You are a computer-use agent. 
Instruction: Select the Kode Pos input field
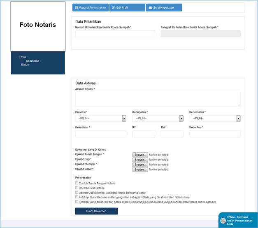click(x=215, y=134)
